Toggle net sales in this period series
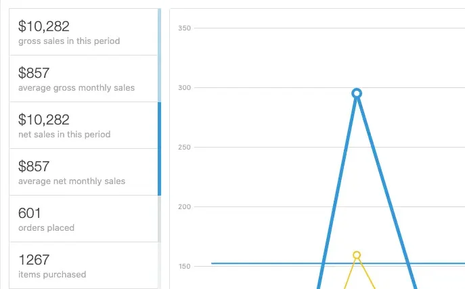Viewport: 465px width, 289px height. pos(84,125)
